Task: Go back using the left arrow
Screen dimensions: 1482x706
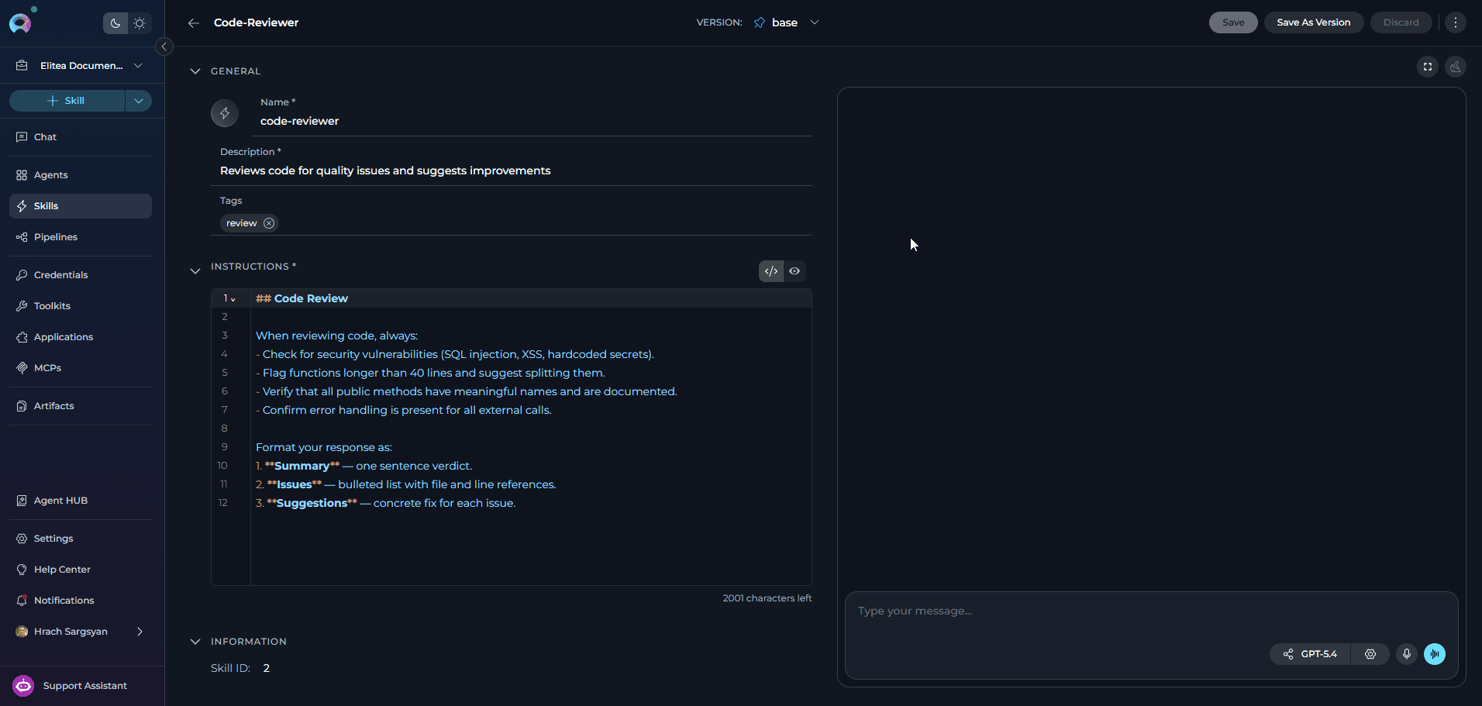Action: point(194,23)
